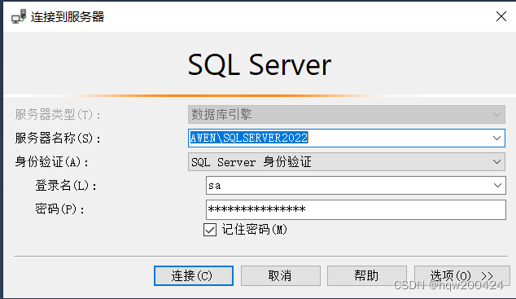Click the 帮助 help button
Viewport: 516px width, 299px height.
pos(366,275)
